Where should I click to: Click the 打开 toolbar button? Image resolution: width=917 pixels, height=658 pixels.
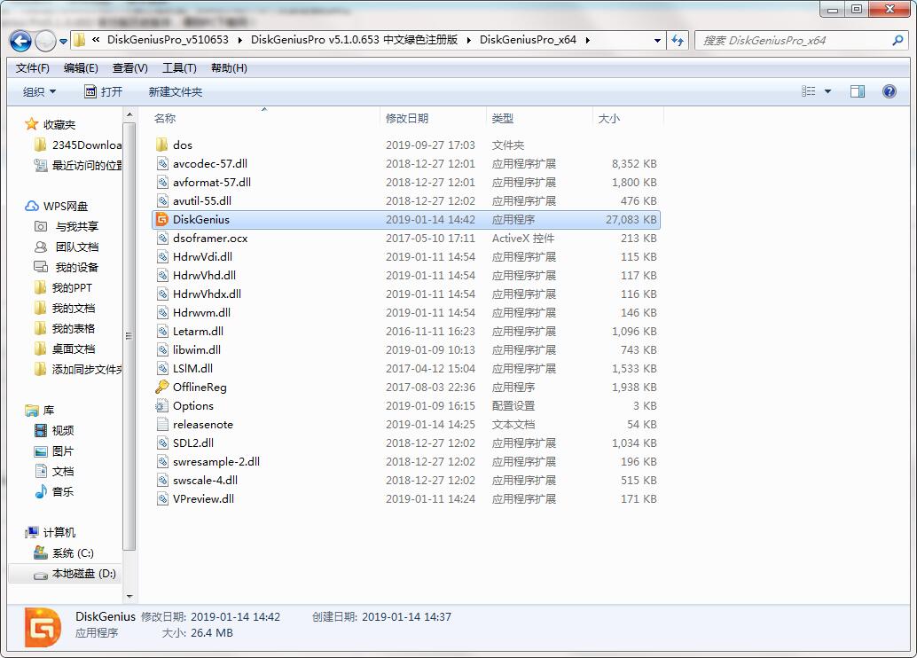point(104,92)
